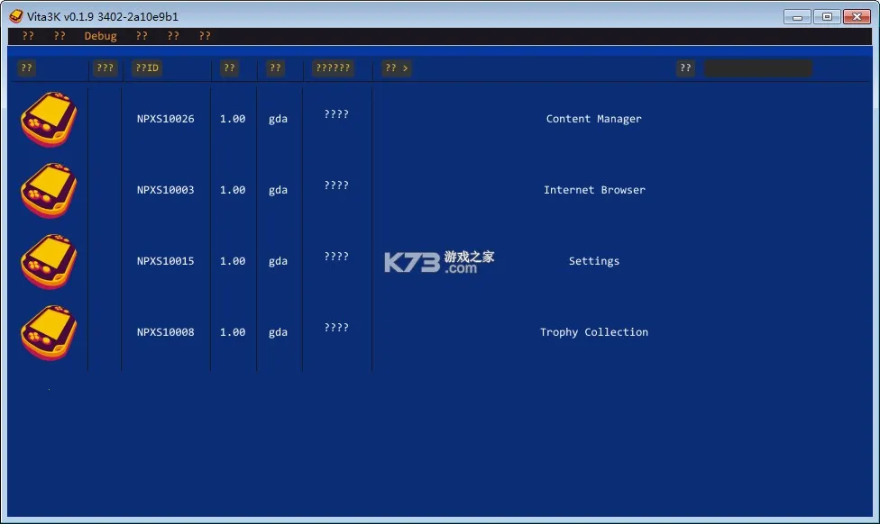Image resolution: width=880 pixels, height=524 pixels.
Task: Open the menu immediately left of Debug
Action: (x=60, y=36)
